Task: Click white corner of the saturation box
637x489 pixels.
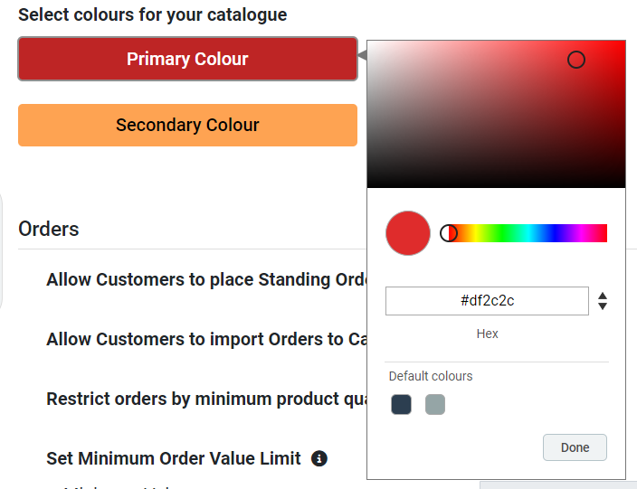Action: pos(371,44)
